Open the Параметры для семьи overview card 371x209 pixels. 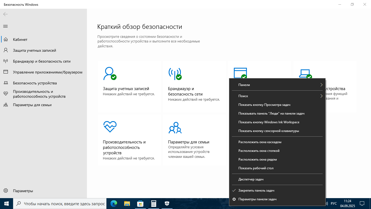pyautogui.click(x=194, y=140)
